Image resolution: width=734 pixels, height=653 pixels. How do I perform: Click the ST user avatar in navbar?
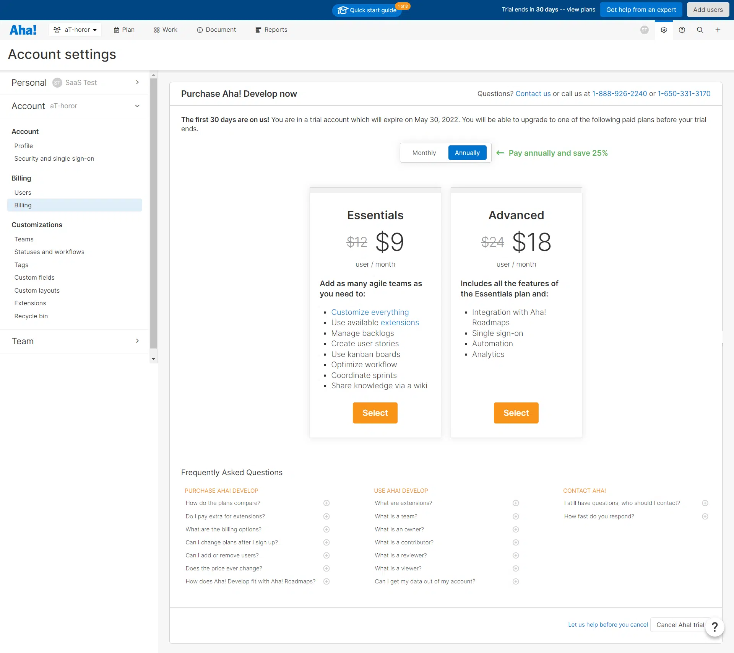645,30
